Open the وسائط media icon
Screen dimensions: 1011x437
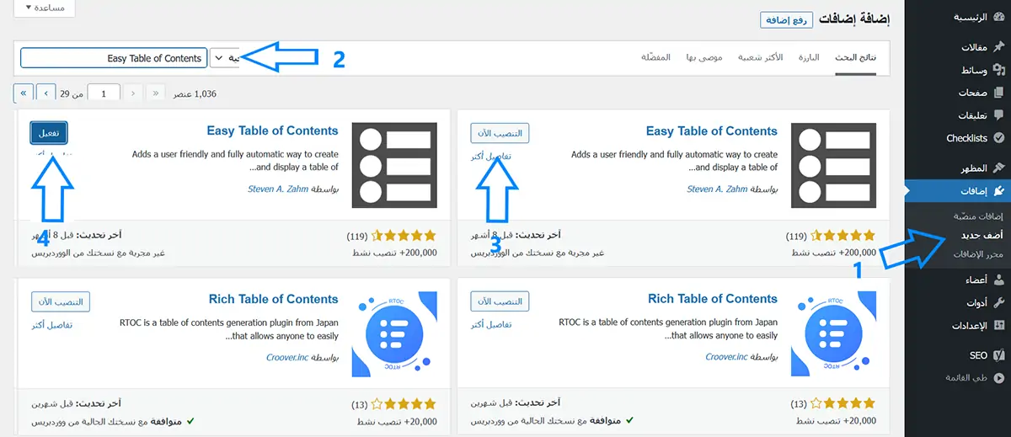tap(998, 71)
